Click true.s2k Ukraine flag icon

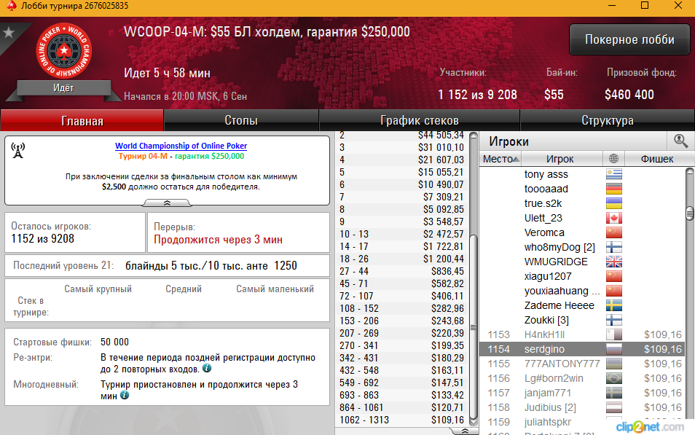[x=614, y=203]
